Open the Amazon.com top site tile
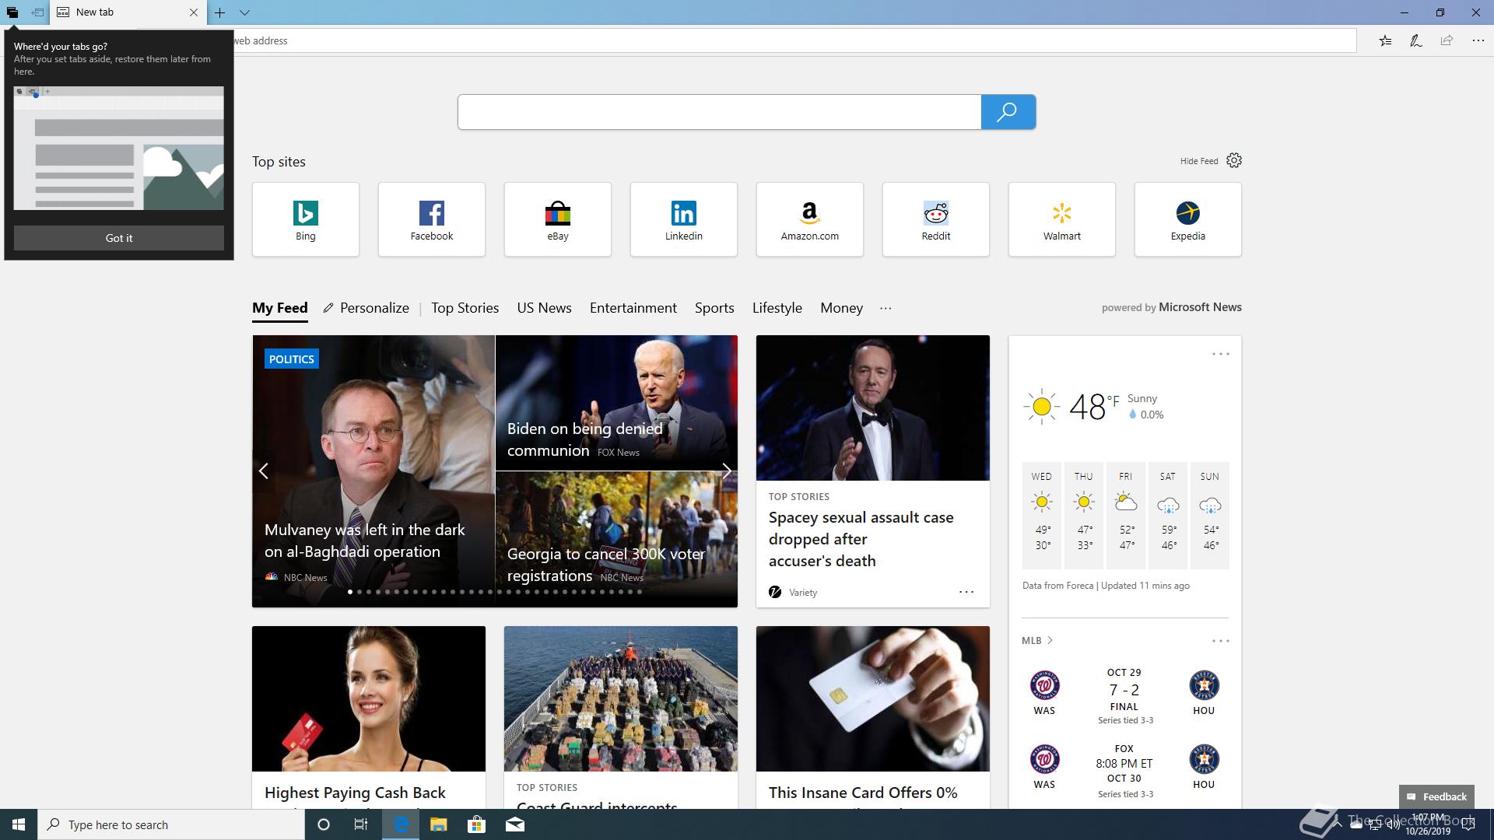 coord(810,219)
